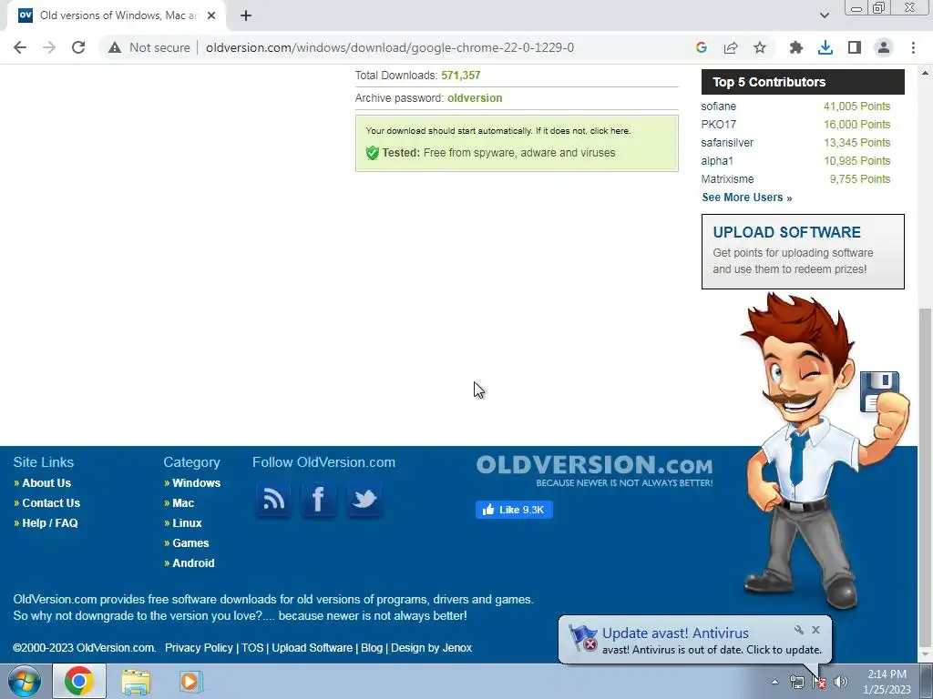Screen dimensions: 933x699
Task: Click the forward navigation arrow
Action: pos(49,47)
